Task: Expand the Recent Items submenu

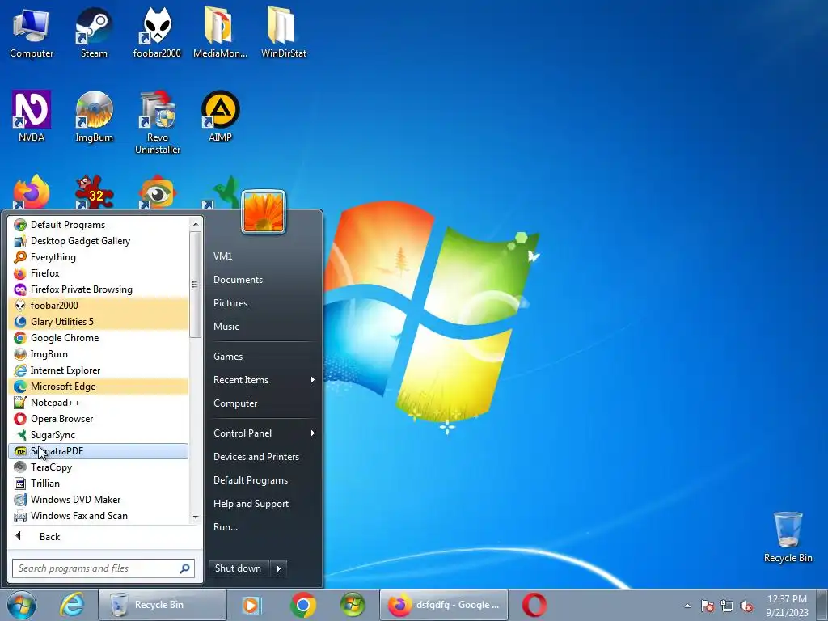Action: coord(264,380)
